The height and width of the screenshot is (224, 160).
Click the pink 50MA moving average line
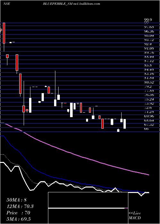pyautogui.click(x=74, y=154)
